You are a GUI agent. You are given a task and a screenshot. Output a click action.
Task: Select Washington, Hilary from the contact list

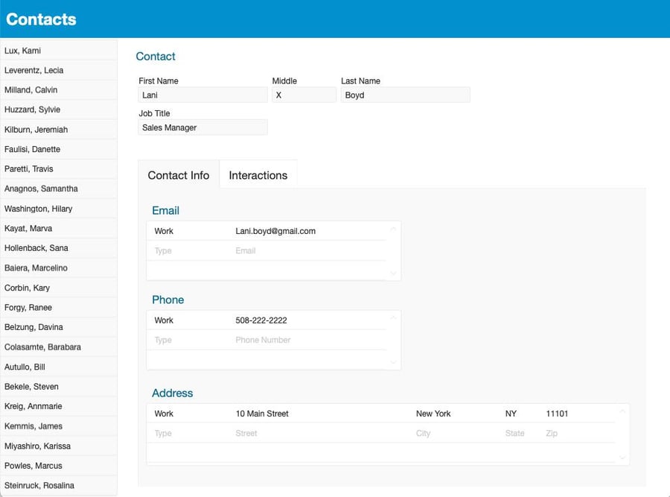[58, 209]
